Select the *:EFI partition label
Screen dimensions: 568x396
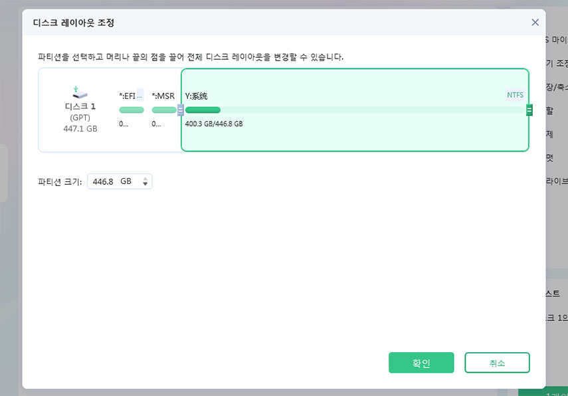click(x=127, y=96)
